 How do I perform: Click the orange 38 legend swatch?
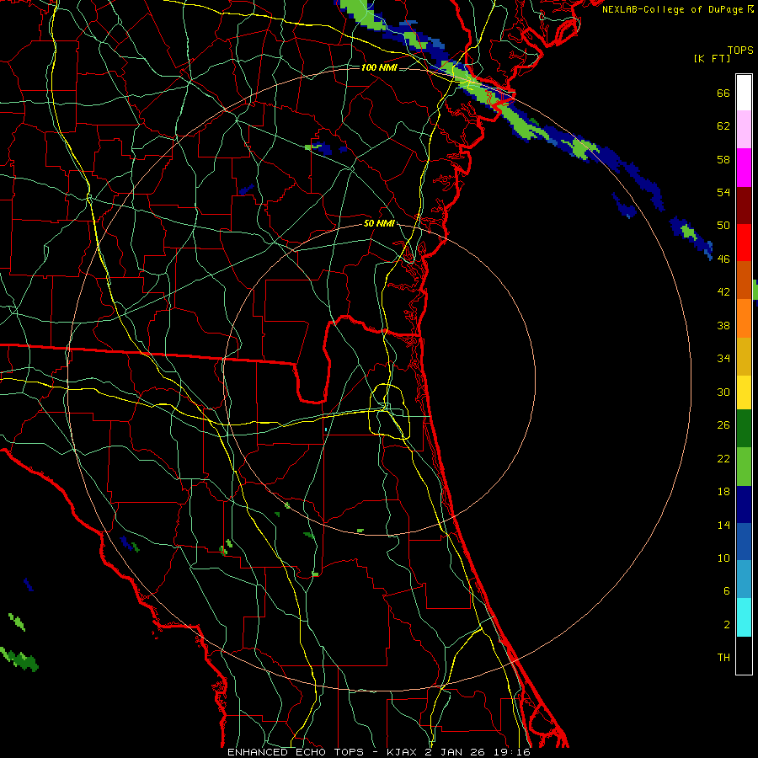[x=744, y=318]
